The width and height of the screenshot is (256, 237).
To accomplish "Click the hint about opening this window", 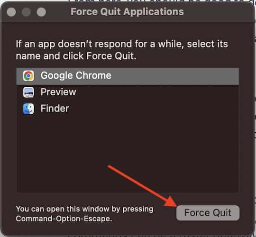I will point(84,214).
